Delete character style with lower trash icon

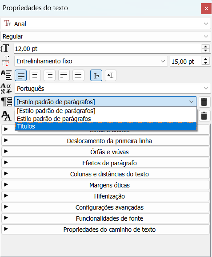click(204, 116)
